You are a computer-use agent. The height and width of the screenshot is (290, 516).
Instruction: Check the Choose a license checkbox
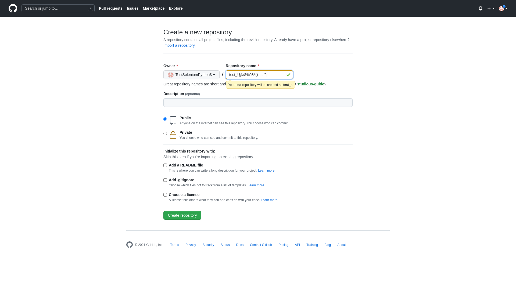pos(165,195)
